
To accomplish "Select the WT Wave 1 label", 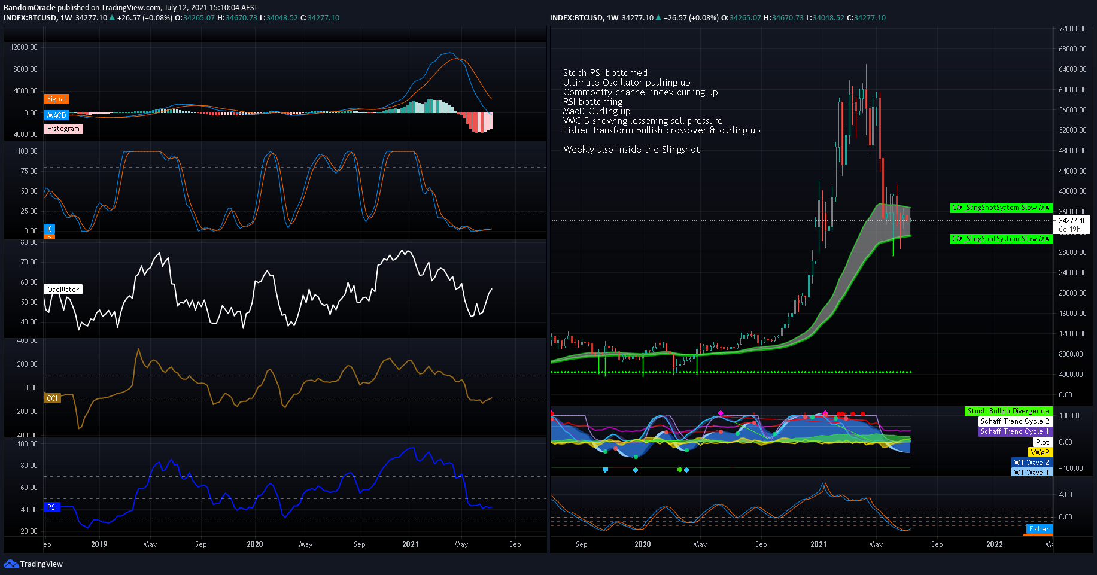I will [1031, 472].
